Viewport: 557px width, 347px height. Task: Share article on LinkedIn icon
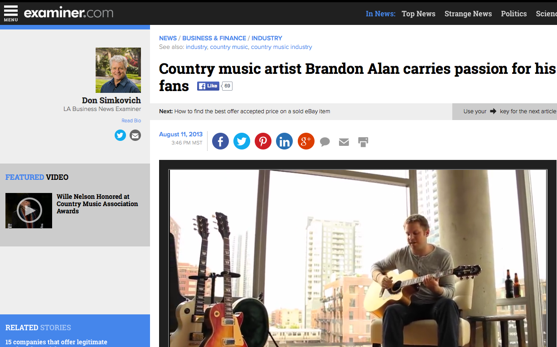[x=284, y=141]
